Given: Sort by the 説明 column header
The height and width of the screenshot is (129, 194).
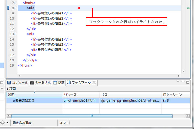Looking at the screenshot, I should click(x=34, y=95).
